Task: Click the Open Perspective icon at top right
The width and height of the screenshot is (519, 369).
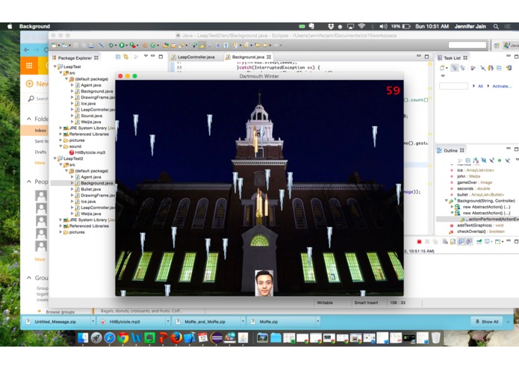Action: coord(497,46)
